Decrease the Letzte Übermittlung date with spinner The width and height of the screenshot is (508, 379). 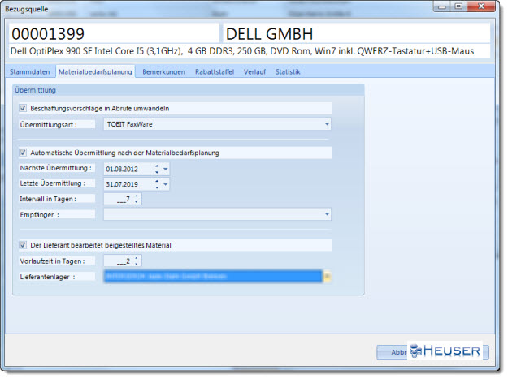157,187
